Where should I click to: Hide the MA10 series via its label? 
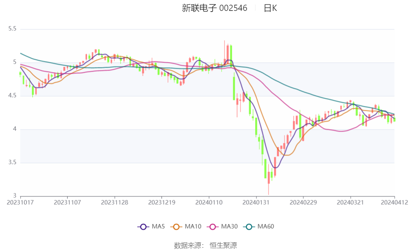point(193,226)
